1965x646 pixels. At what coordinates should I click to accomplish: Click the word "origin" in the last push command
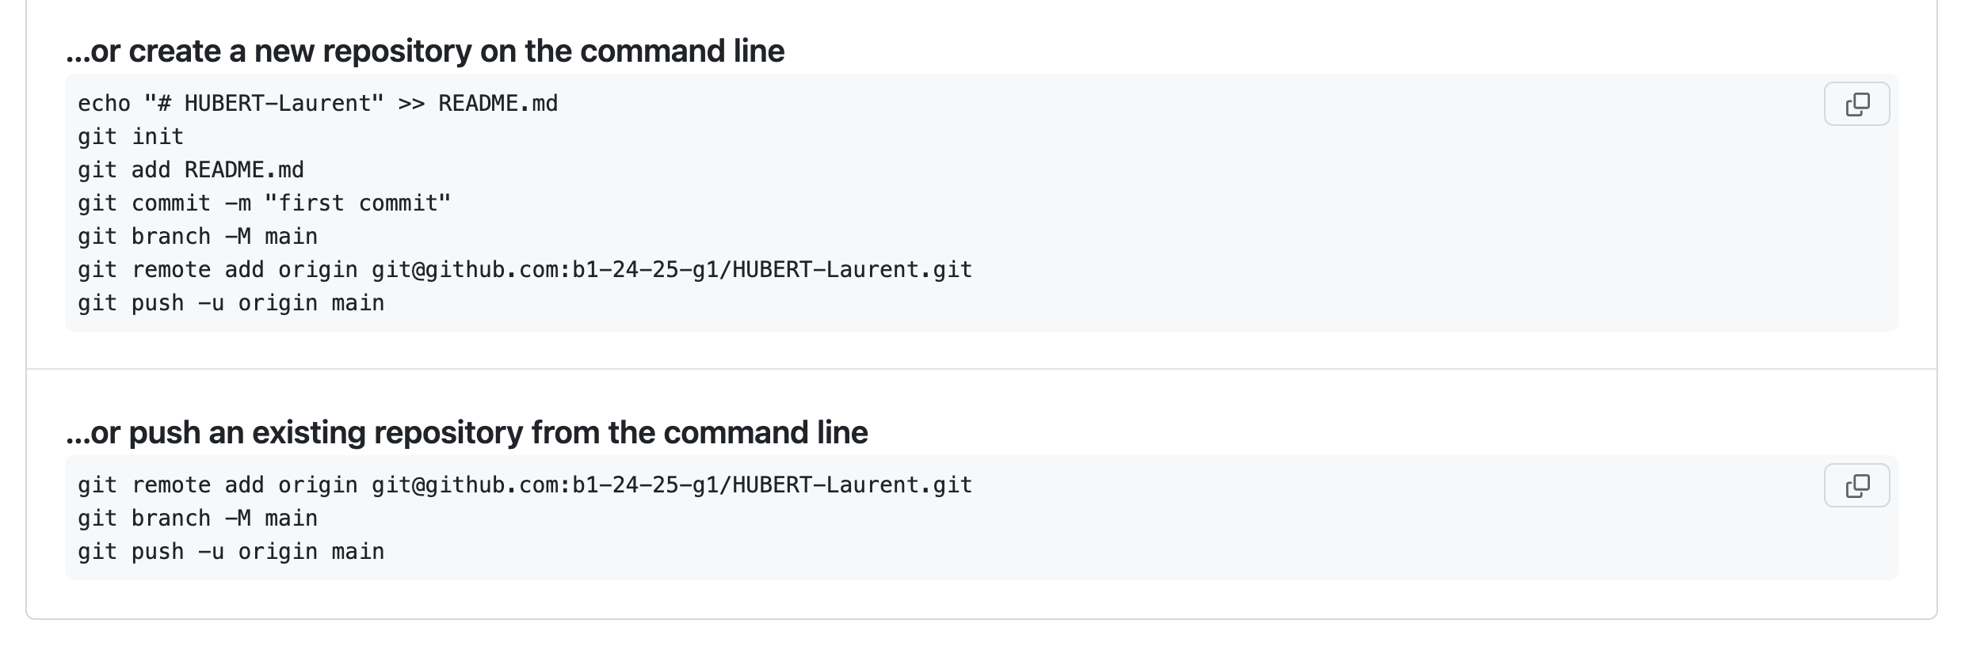[x=277, y=552]
